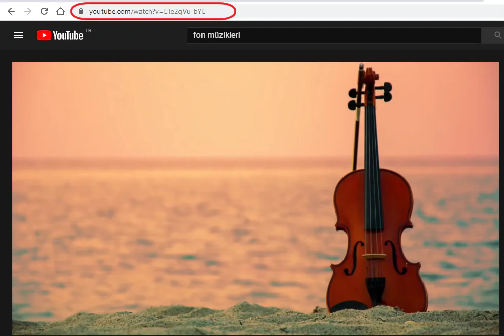The width and height of the screenshot is (504, 336).
Task: Click the sea horizon in the video
Action: pyautogui.click(x=179, y=158)
